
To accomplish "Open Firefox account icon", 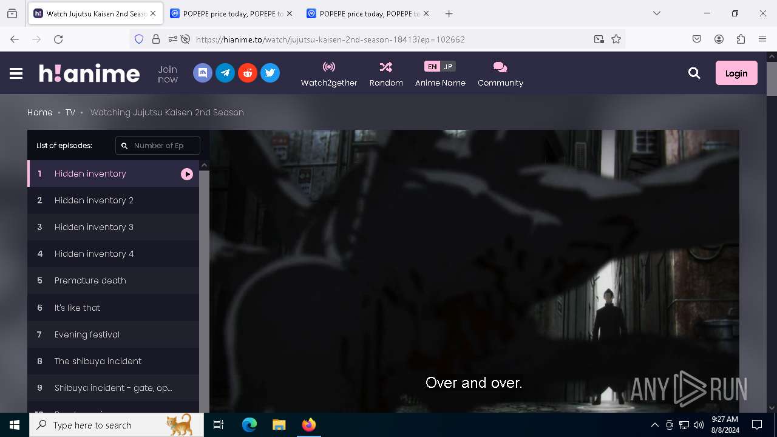I will tap(719, 39).
